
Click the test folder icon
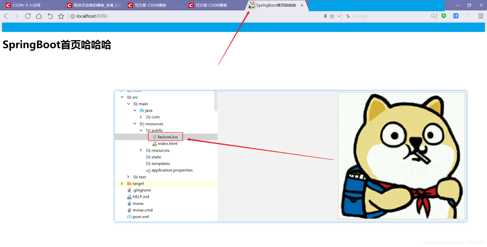coord(136,177)
